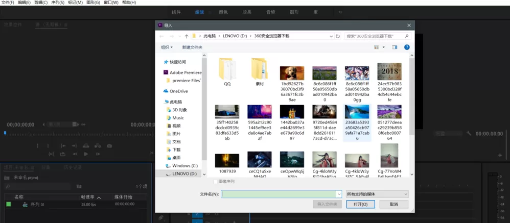The height and width of the screenshot is (223, 510).
Task: Switch to the 效果 workspace tab
Action: [x=247, y=12]
